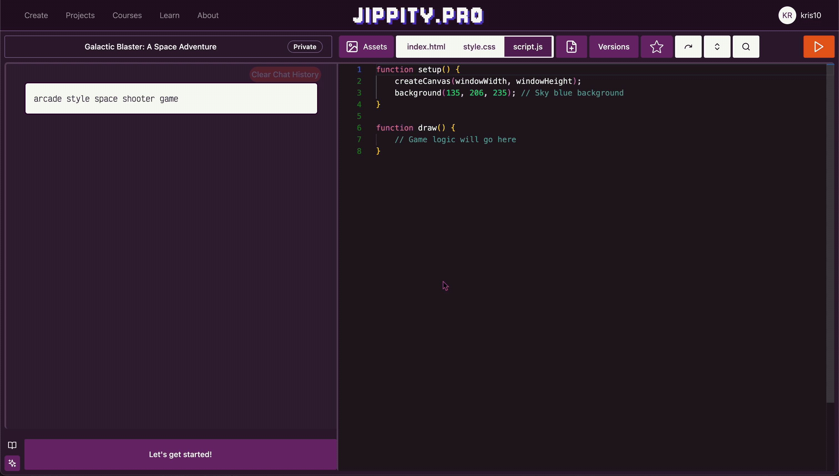Click the Galactic Blaster project title field
839x476 pixels.
(150, 47)
